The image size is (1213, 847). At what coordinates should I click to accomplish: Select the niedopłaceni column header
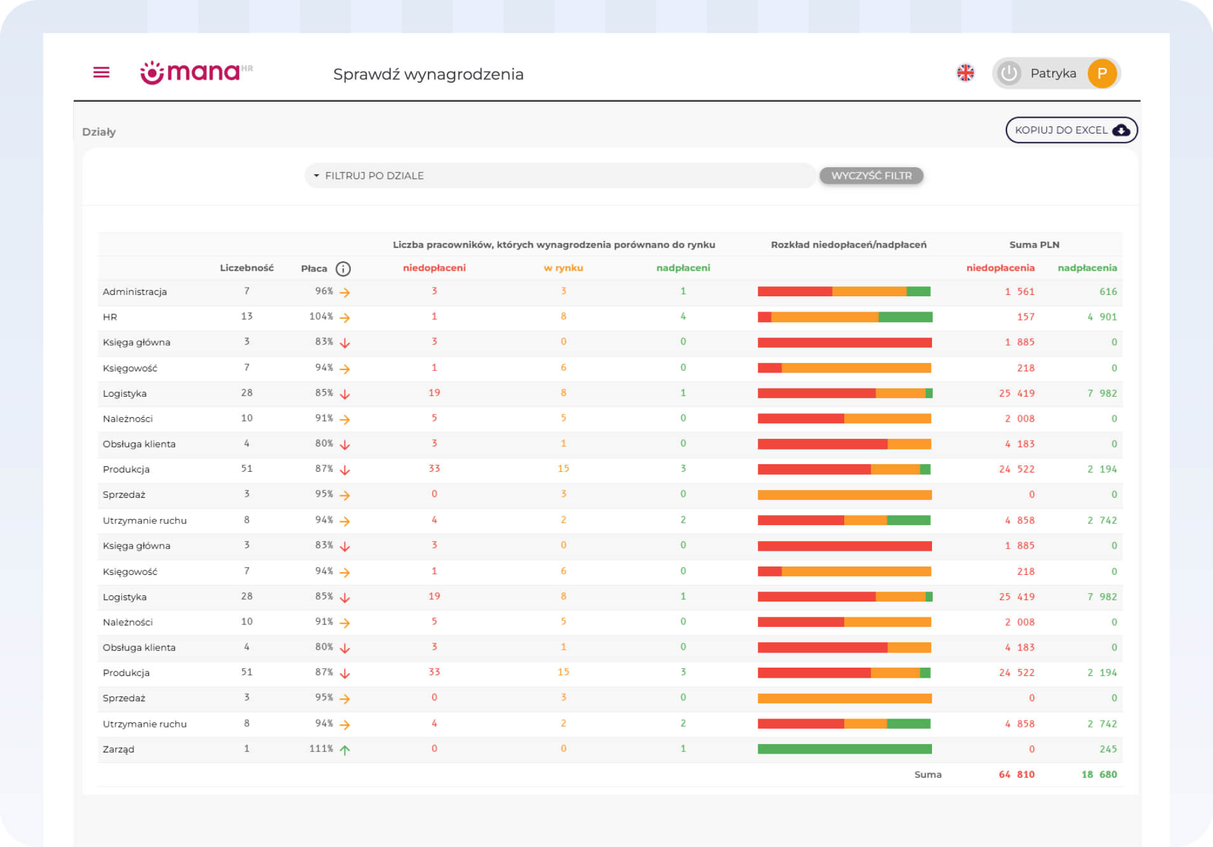434,268
